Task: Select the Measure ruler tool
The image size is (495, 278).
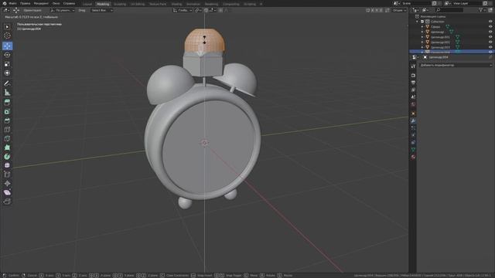Action: (x=7, y=93)
